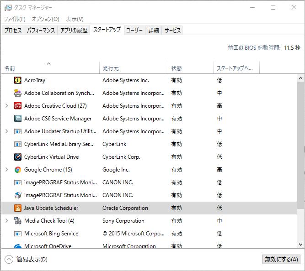Open the 表示(V) menu

(75, 19)
